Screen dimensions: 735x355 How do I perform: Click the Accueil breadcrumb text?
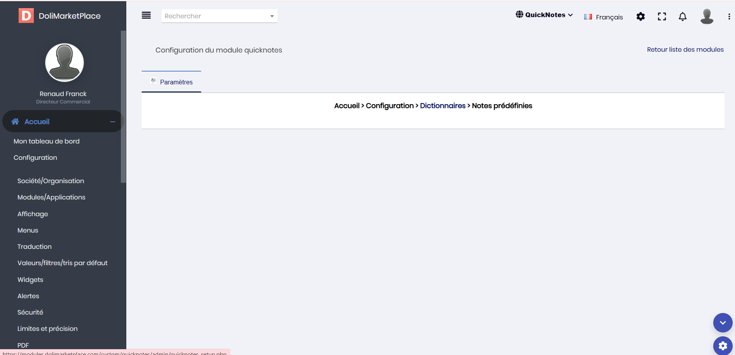point(347,106)
